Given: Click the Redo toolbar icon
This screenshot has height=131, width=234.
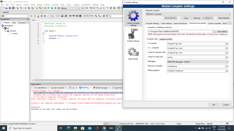Looking at the screenshot, I should pyautogui.click(x=21, y=8).
